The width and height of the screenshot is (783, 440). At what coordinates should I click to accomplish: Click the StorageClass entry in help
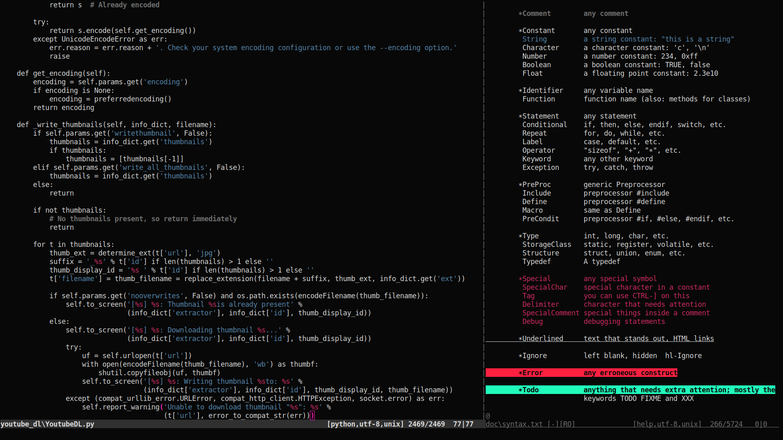[546, 244]
